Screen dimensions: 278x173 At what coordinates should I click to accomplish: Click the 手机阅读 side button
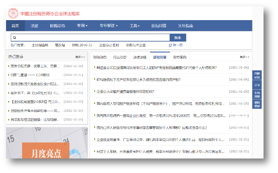click(x=257, y=95)
